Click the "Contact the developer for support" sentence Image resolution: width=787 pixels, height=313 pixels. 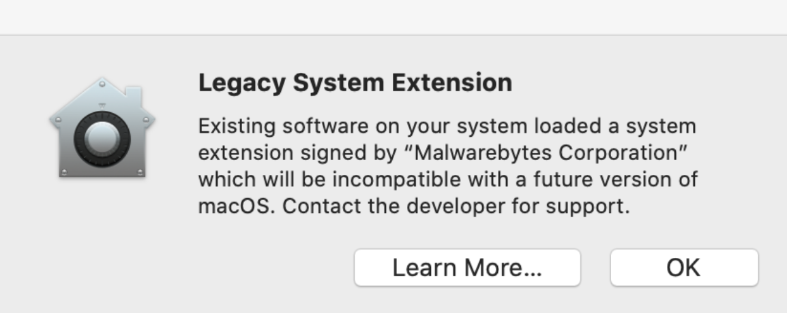(456, 206)
